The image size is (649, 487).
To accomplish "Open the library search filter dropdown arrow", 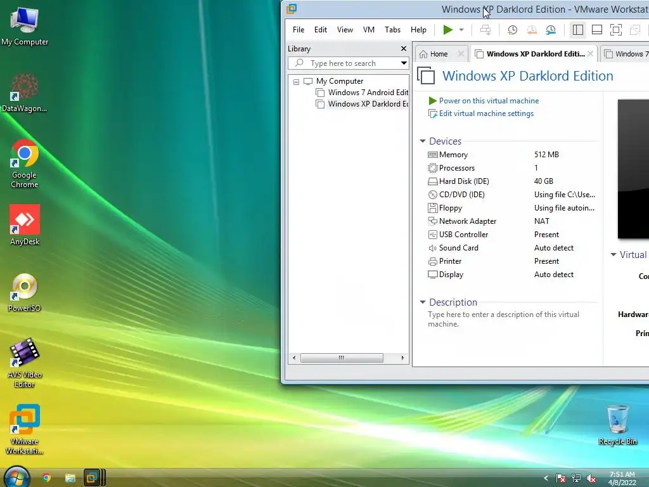I will 404,63.
